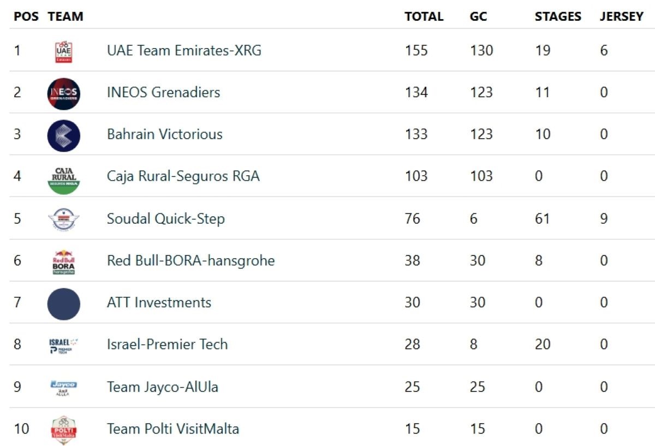
Task: Click the Israel-Premier Tech logo
Action: pos(64,346)
